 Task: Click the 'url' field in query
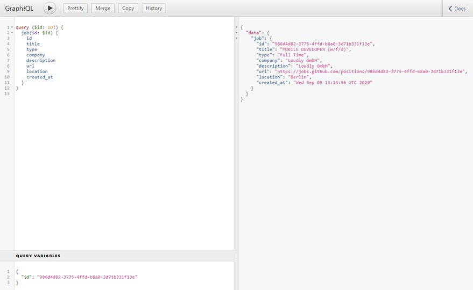pos(30,66)
